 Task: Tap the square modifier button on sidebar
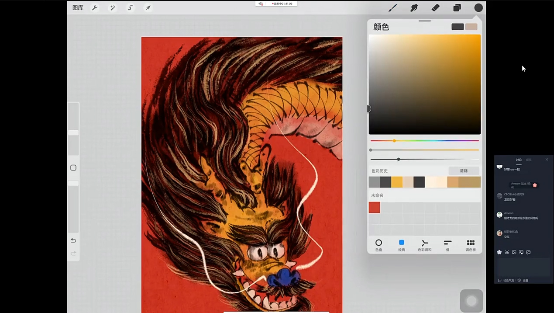73,168
